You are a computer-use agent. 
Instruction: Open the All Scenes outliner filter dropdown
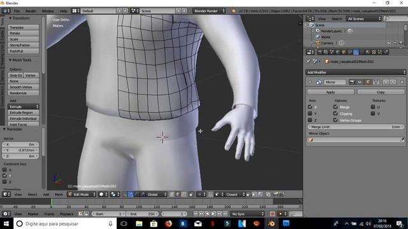pyautogui.click(x=364, y=18)
